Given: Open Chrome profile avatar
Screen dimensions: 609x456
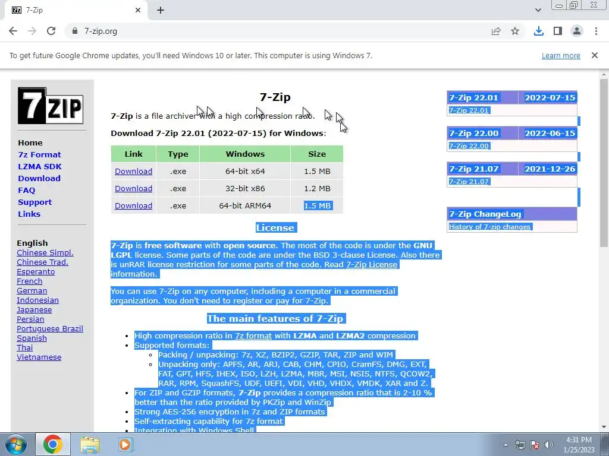Looking at the screenshot, I should [577, 31].
